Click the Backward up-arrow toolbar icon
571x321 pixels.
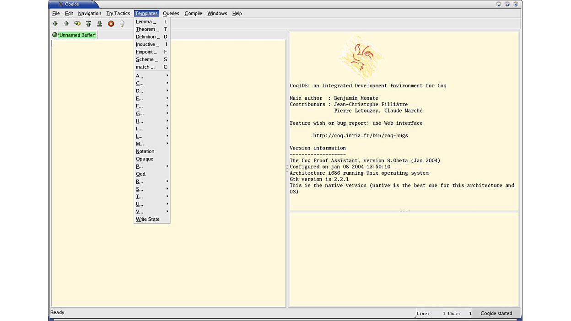[x=66, y=23]
